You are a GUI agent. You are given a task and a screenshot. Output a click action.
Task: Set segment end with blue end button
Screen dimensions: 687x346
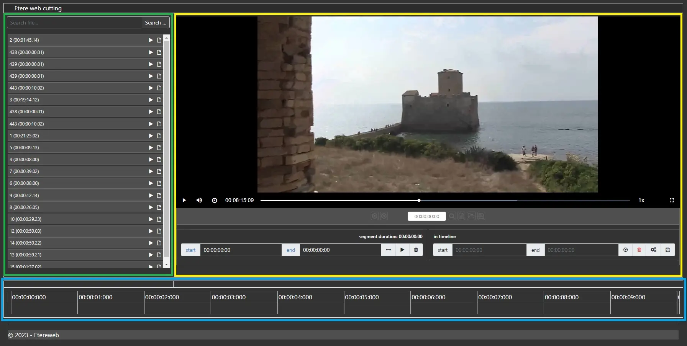point(290,250)
